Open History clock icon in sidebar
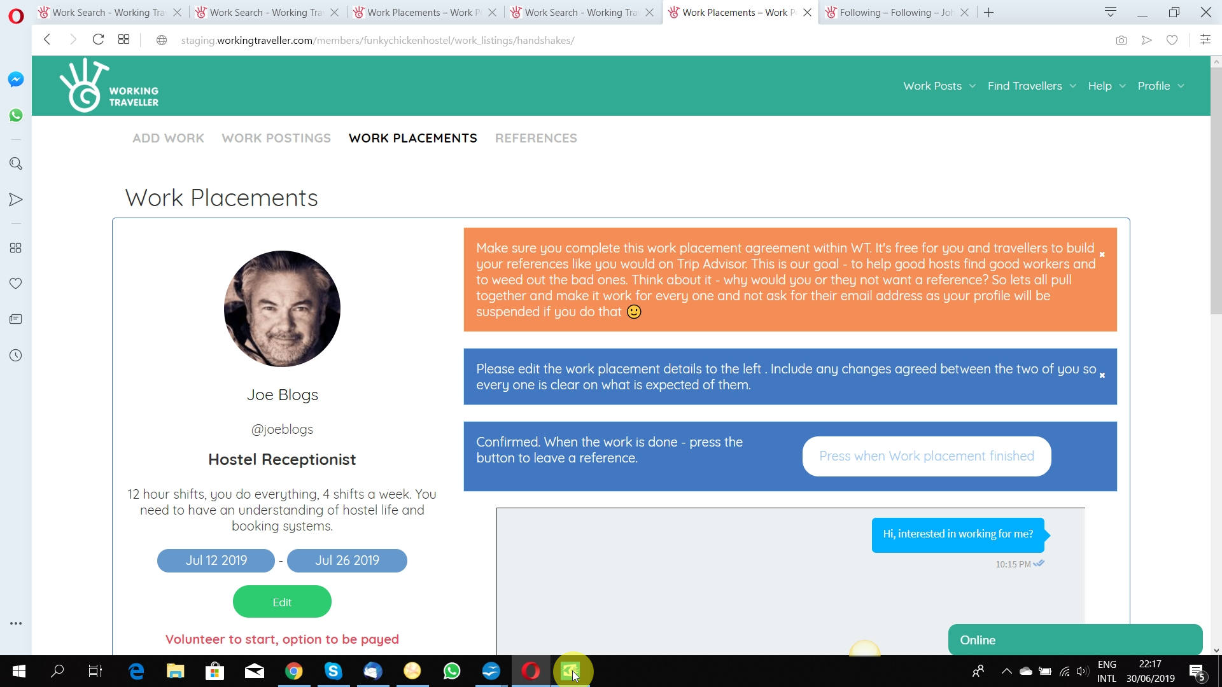The width and height of the screenshot is (1222, 687). [16, 356]
